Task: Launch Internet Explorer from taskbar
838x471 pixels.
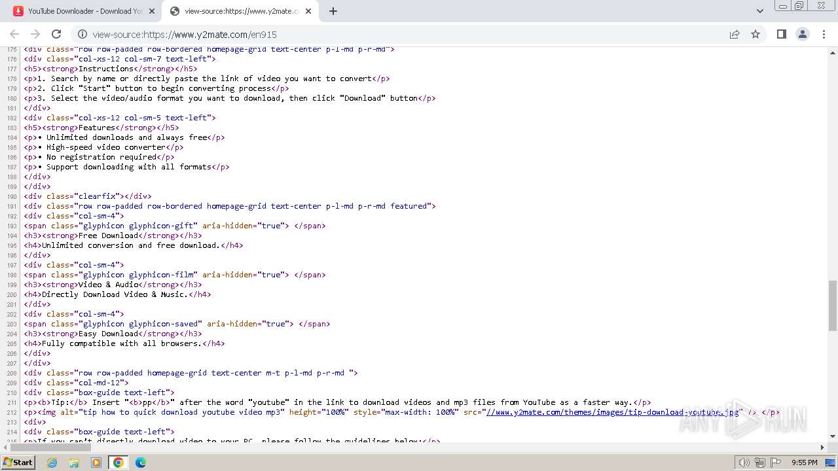Action: [x=52, y=462]
